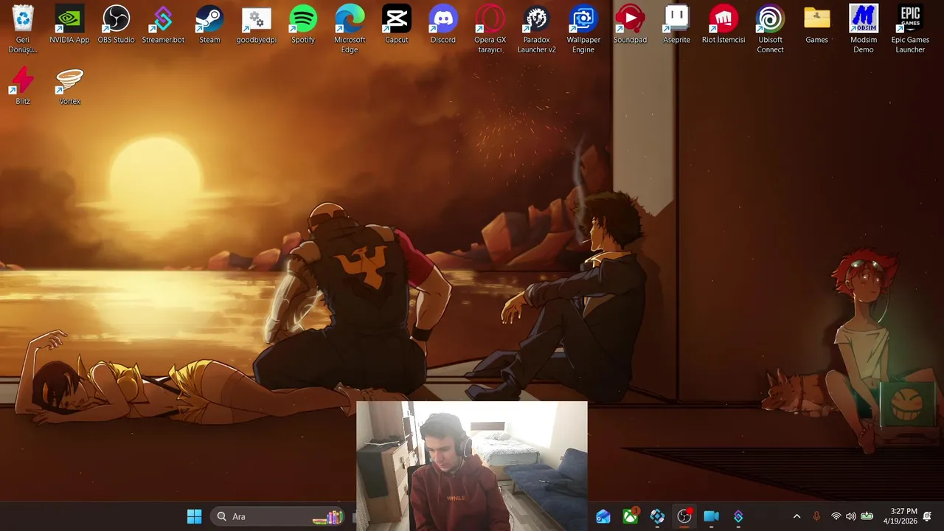Select the Blitz desktop icon
The height and width of the screenshot is (531, 944).
click(23, 86)
